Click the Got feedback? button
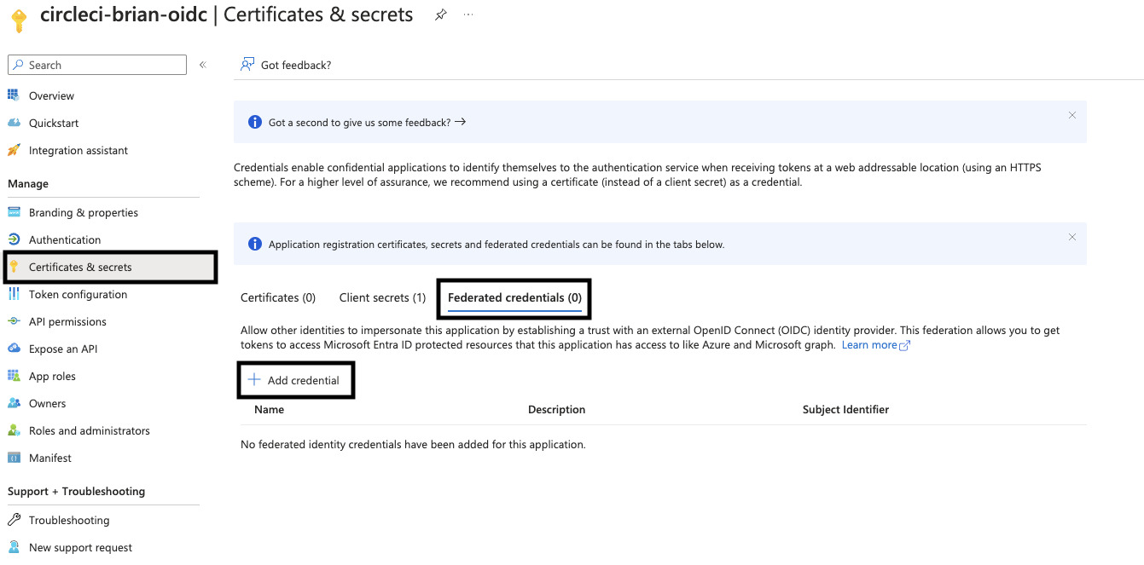This screenshot has height=565, width=1144. tap(286, 65)
